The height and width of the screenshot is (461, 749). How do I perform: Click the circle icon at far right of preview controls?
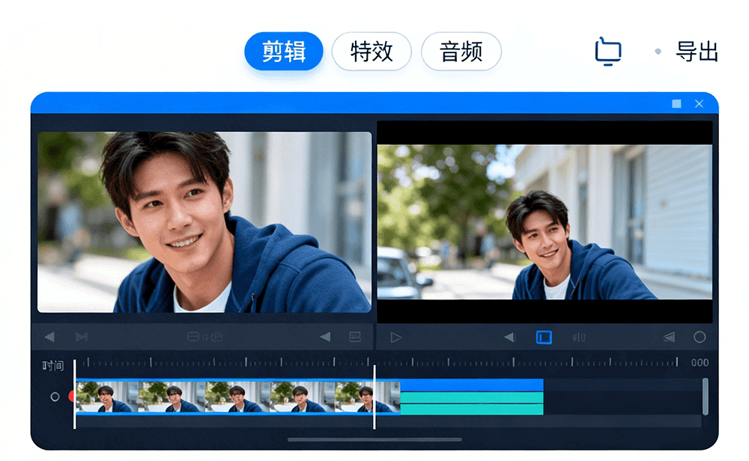coord(700,338)
